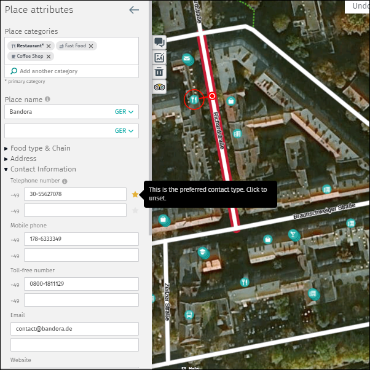Click the empty second email field
The image size is (370, 370).
74,345
